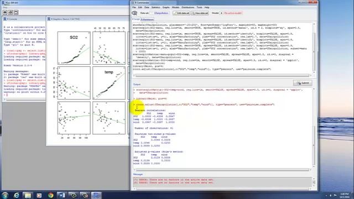Open the Edit menu in R Commander
354x199 pixels.
click(x=140, y=7)
